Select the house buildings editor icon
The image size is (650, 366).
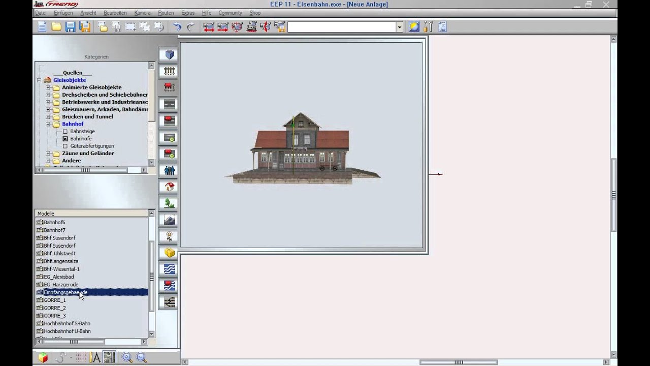click(169, 187)
